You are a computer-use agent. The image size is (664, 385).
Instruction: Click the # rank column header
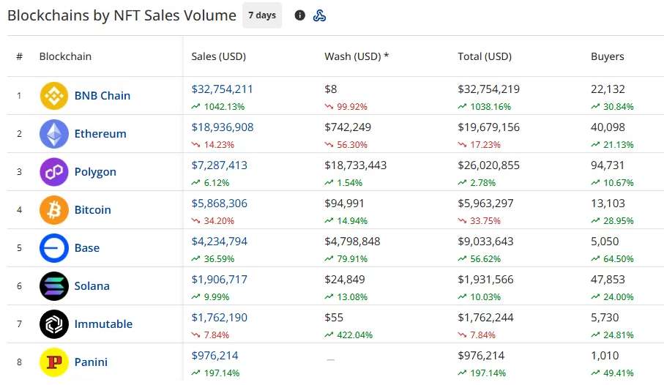[x=19, y=56]
